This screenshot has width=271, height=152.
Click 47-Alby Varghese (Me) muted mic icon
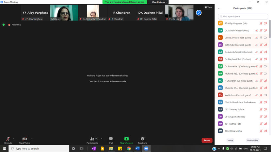(x=261, y=23)
